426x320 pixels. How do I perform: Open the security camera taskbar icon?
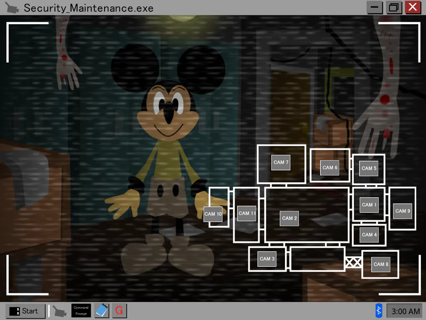59,311
